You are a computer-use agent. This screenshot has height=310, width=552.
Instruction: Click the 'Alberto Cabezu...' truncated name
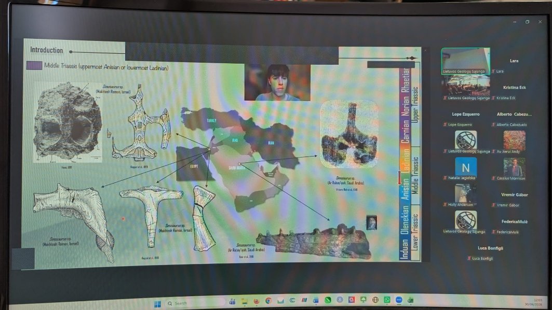click(514, 114)
